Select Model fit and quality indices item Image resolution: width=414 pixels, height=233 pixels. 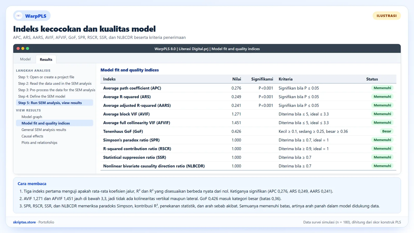(55, 123)
